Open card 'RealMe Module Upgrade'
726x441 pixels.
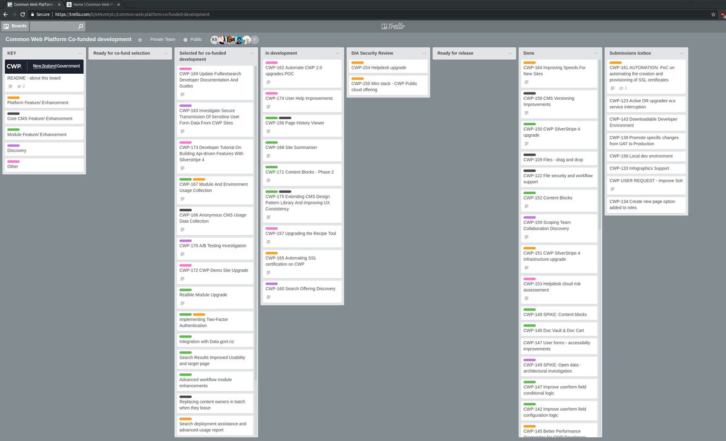[215, 297]
